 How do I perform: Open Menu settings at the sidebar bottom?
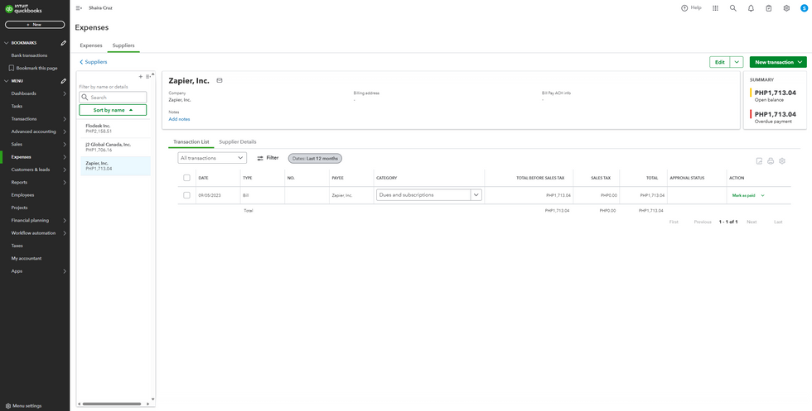pyautogui.click(x=24, y=406)
